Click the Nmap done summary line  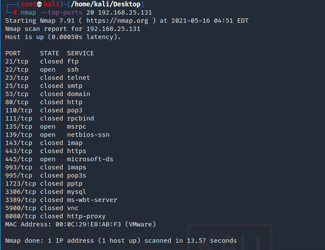121,241
